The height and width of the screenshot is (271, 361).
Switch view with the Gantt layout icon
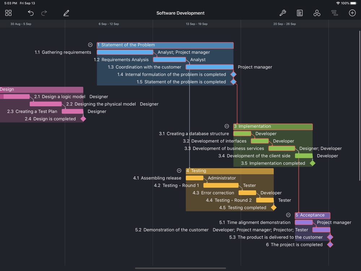(x=334, y=13)
